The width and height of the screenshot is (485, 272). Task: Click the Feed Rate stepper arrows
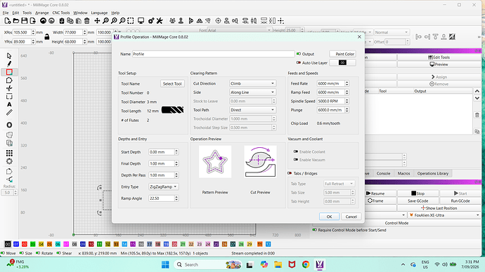click(347, 83)
